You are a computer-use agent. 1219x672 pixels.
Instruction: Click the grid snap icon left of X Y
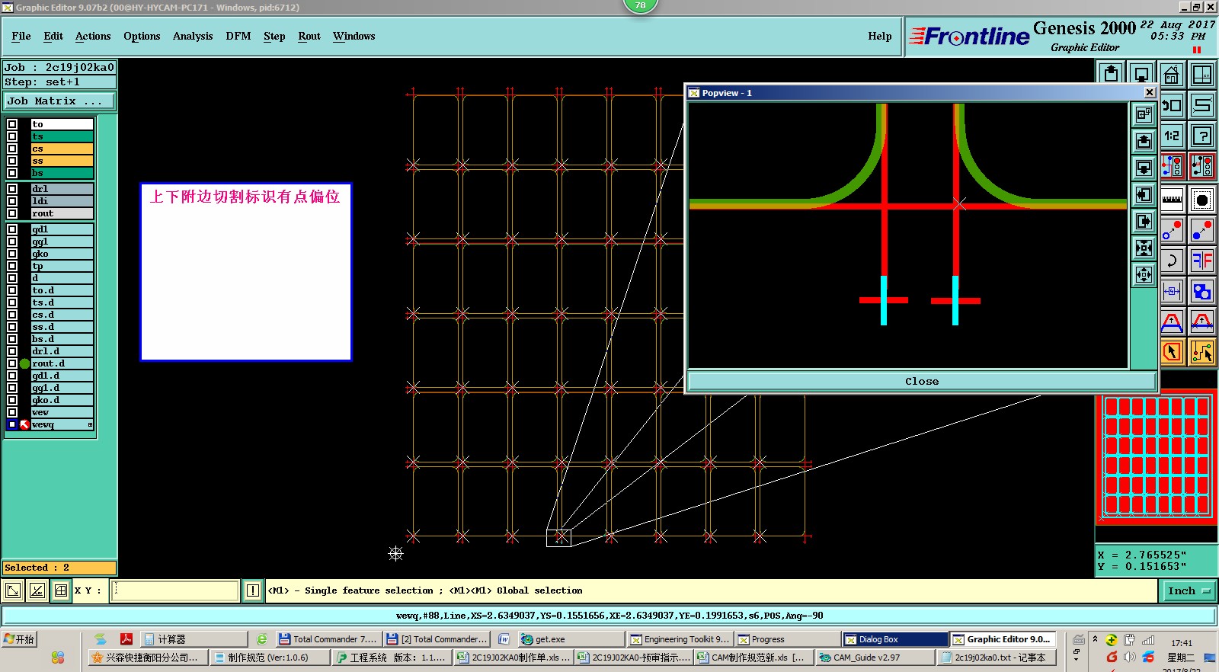(61, 590)
